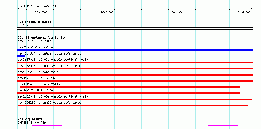Select the red esv3572718 variant bar
The image size is (261, 129).
tap(135, 81)
